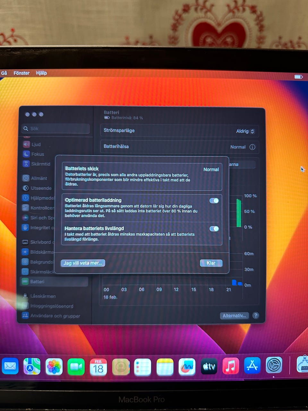Click the Klar button
308x411 pixels.
(x=211, y=263)
